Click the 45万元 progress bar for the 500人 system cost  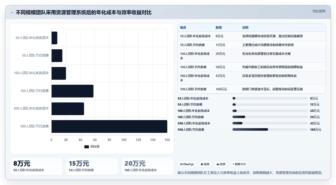[x=270, y=123]
